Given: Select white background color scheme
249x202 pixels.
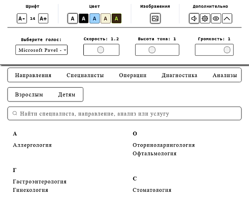Looking at the screenshot, I should point(73,18).
